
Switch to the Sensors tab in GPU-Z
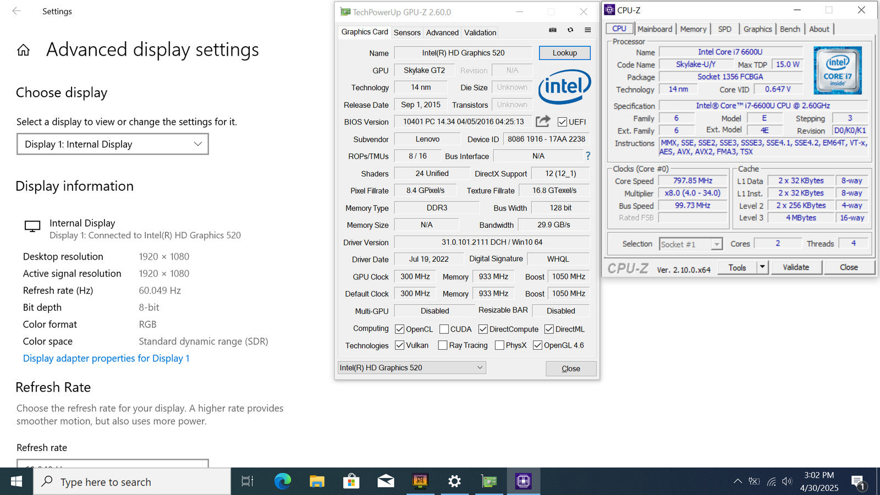407,32
